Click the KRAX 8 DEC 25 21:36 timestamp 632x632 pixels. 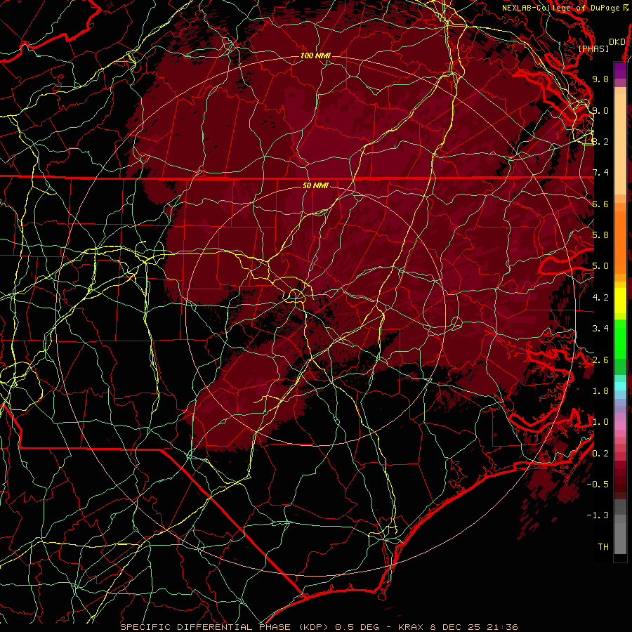click(x=458, y=627)
